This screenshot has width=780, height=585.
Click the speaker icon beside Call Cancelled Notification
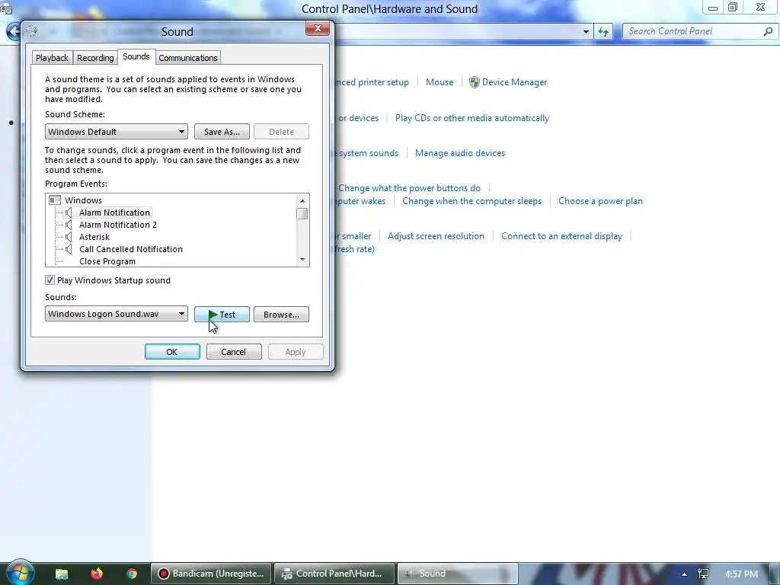coord(69,249)
